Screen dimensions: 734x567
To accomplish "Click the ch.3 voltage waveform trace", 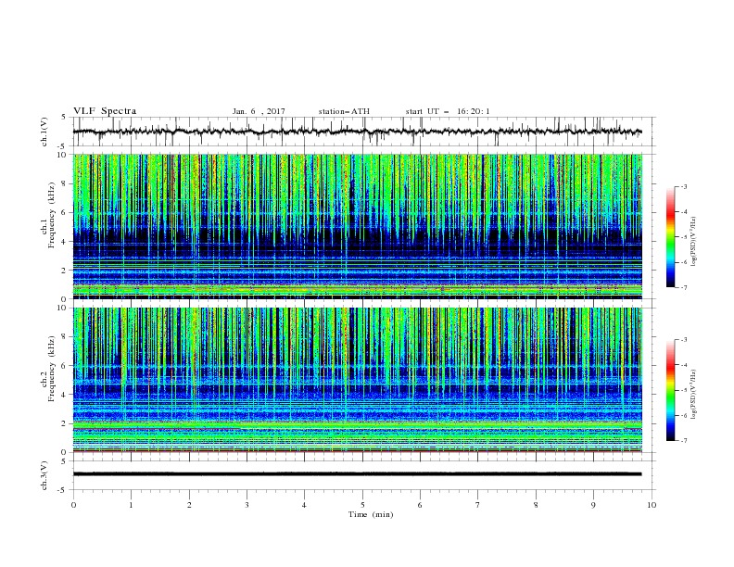I will tap(358, 474).
